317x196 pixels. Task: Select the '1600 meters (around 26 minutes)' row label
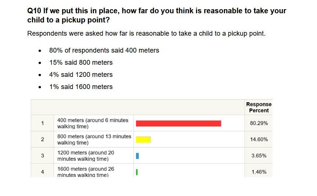point(86,172)
